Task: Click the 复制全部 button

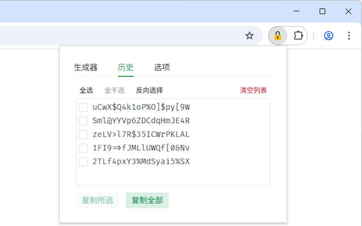Action: [147, 200]
